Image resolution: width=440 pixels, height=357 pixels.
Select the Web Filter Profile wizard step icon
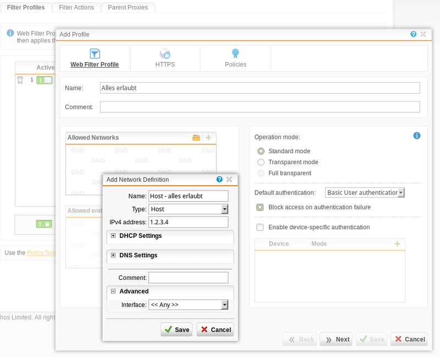click(95, 55)
